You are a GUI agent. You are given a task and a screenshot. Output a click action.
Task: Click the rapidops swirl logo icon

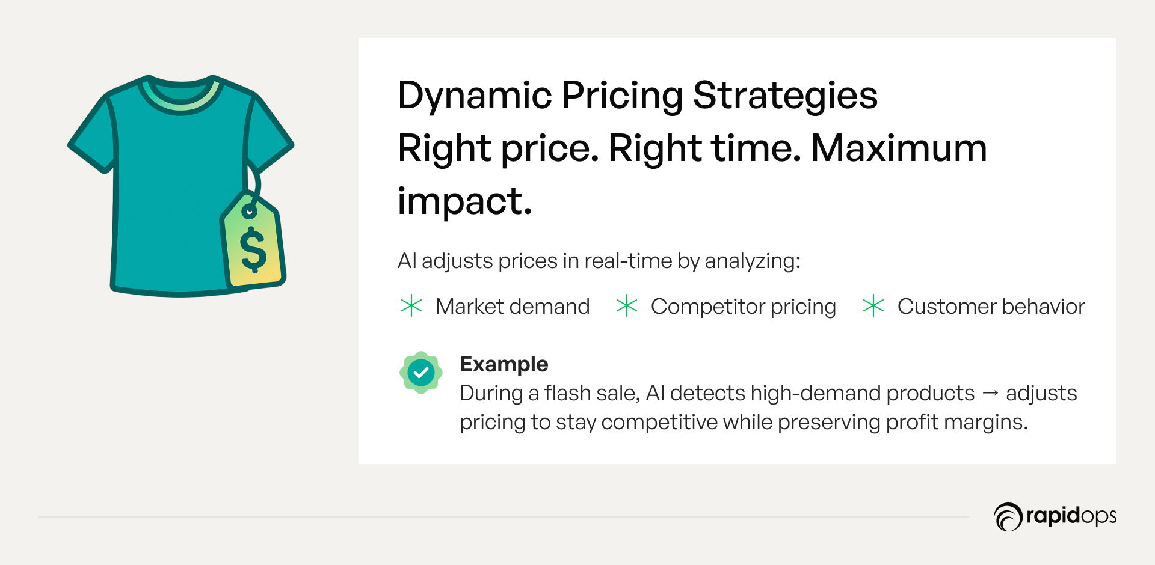tap(1008, 517)
